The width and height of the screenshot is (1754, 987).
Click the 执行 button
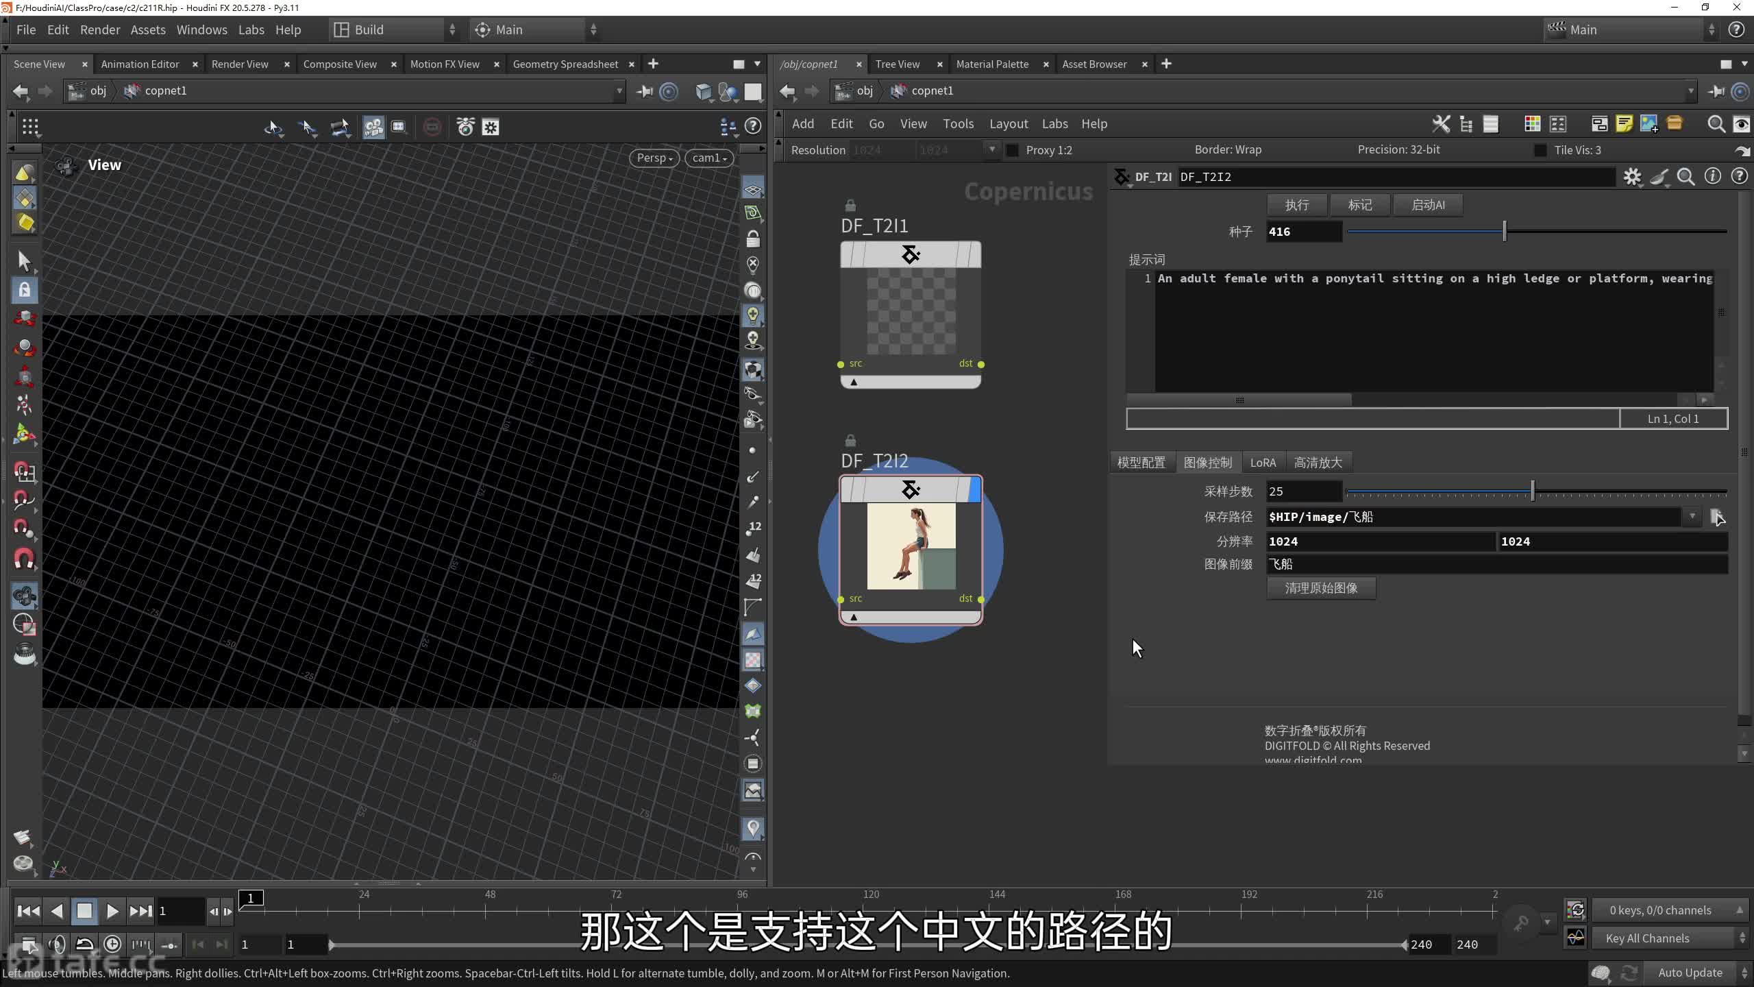[x=1296, y=205]
